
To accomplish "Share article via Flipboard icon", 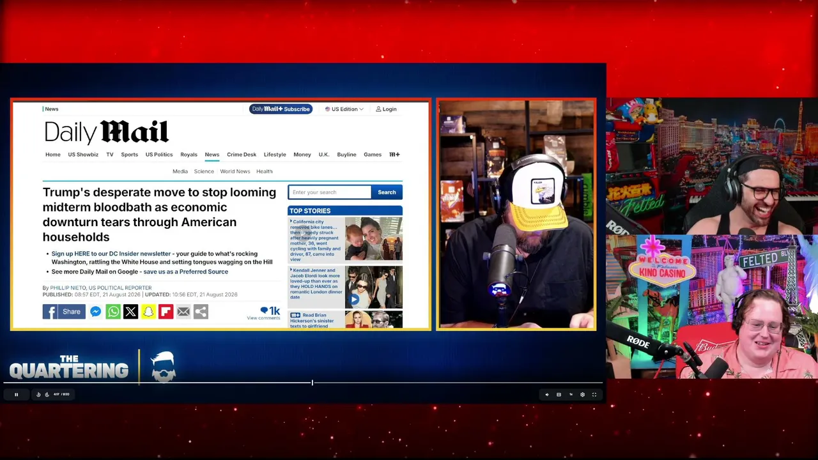I will tap(166, 312).
